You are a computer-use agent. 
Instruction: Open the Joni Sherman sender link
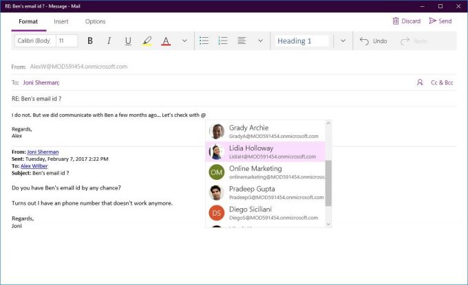coord(43,152)
